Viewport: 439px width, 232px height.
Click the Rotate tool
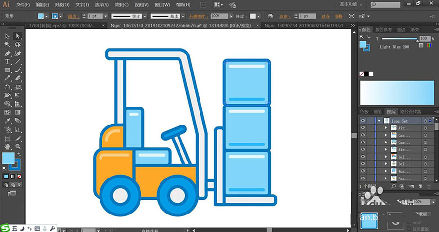[x=8, y=88]
